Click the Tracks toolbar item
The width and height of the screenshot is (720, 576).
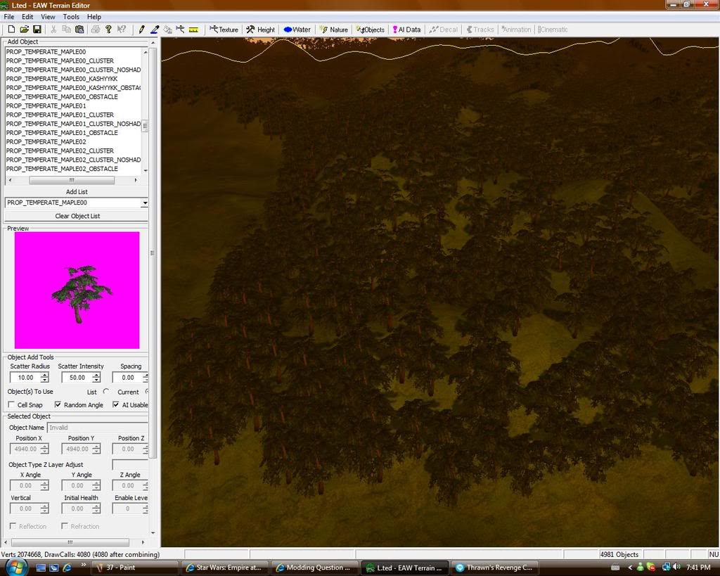(480, 30)
